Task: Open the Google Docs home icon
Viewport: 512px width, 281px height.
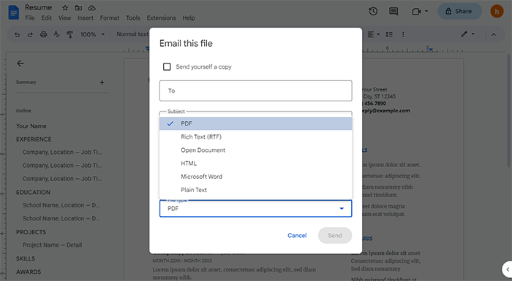Action: (14, 12)
